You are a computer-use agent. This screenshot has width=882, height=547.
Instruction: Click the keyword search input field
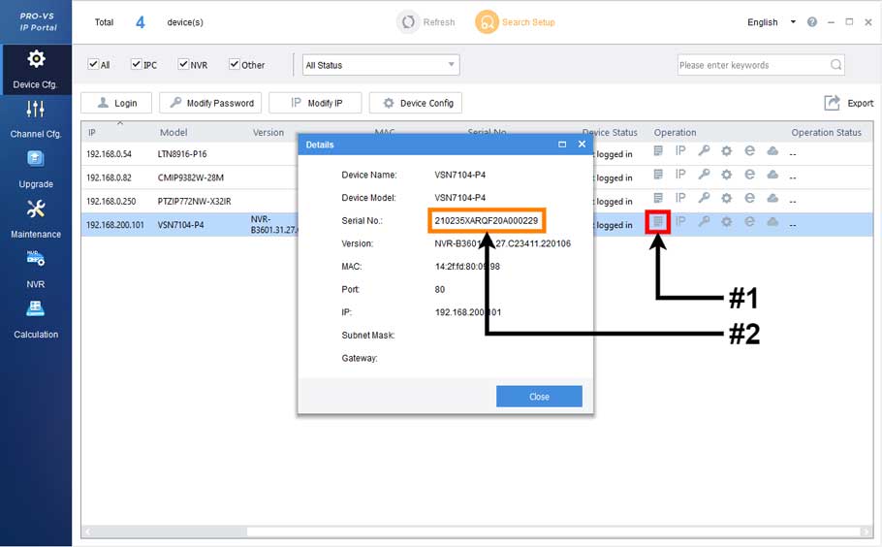[751, 65]
